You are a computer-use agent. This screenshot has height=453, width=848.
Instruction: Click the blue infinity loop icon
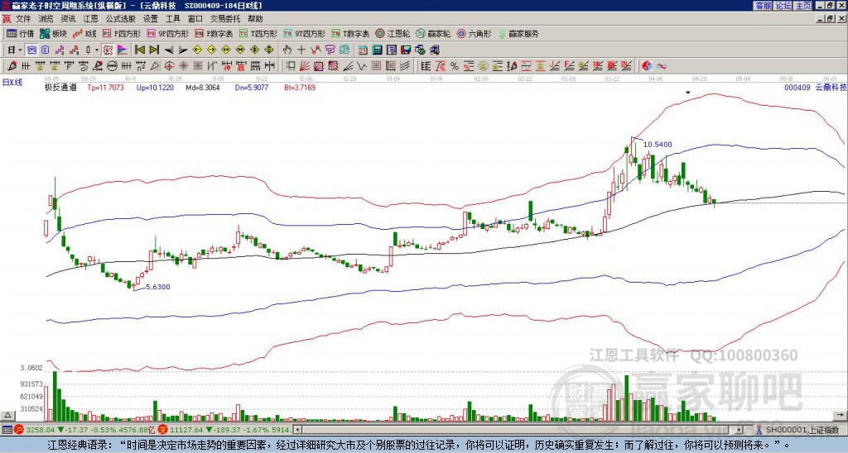[662, 66]
